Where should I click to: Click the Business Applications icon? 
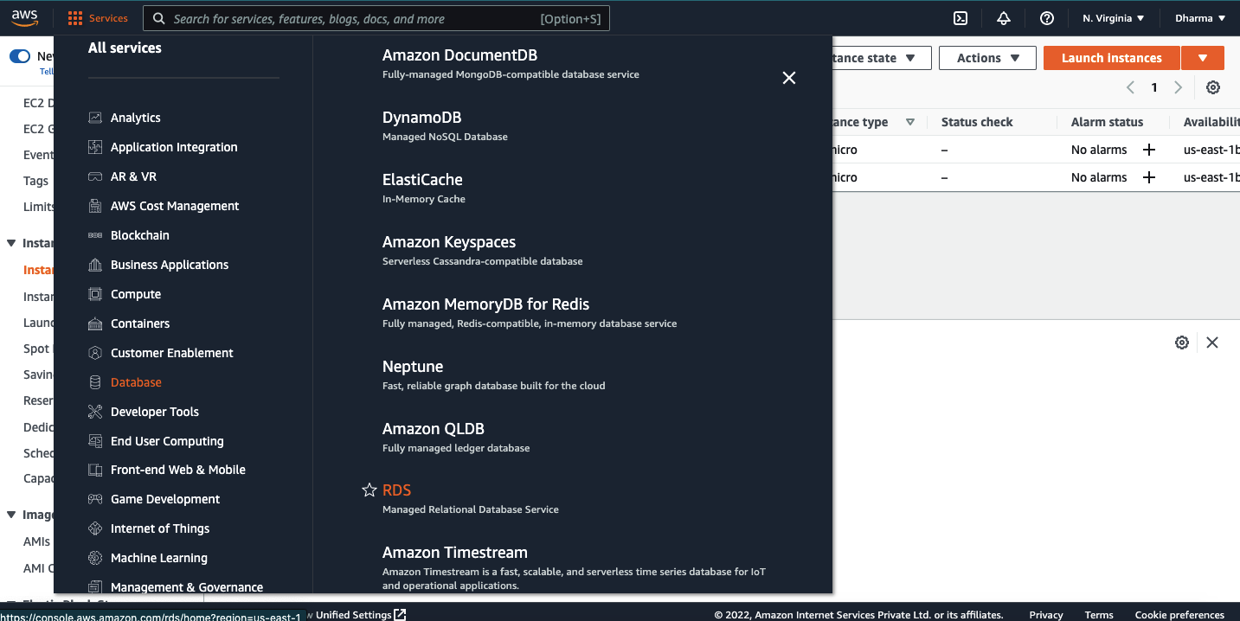(95, 265)
